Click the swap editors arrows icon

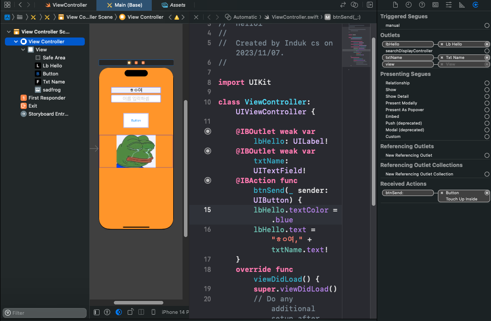tap(343, 5)
